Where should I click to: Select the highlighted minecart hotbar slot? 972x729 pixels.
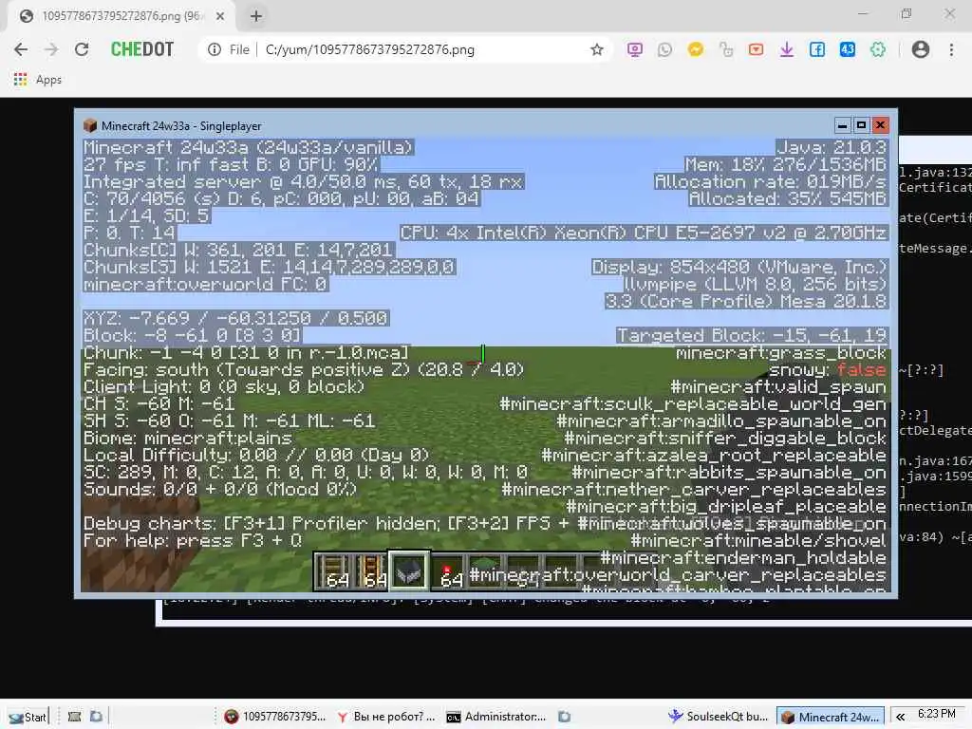tap(408, 570)
